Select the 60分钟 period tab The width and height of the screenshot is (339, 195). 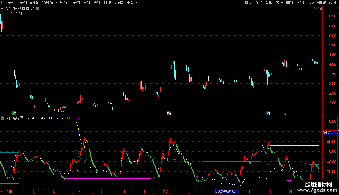[75, 3]
